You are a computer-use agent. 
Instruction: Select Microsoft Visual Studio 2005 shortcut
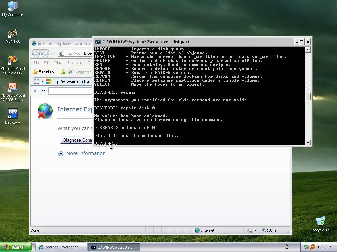[x=13, y=65]
